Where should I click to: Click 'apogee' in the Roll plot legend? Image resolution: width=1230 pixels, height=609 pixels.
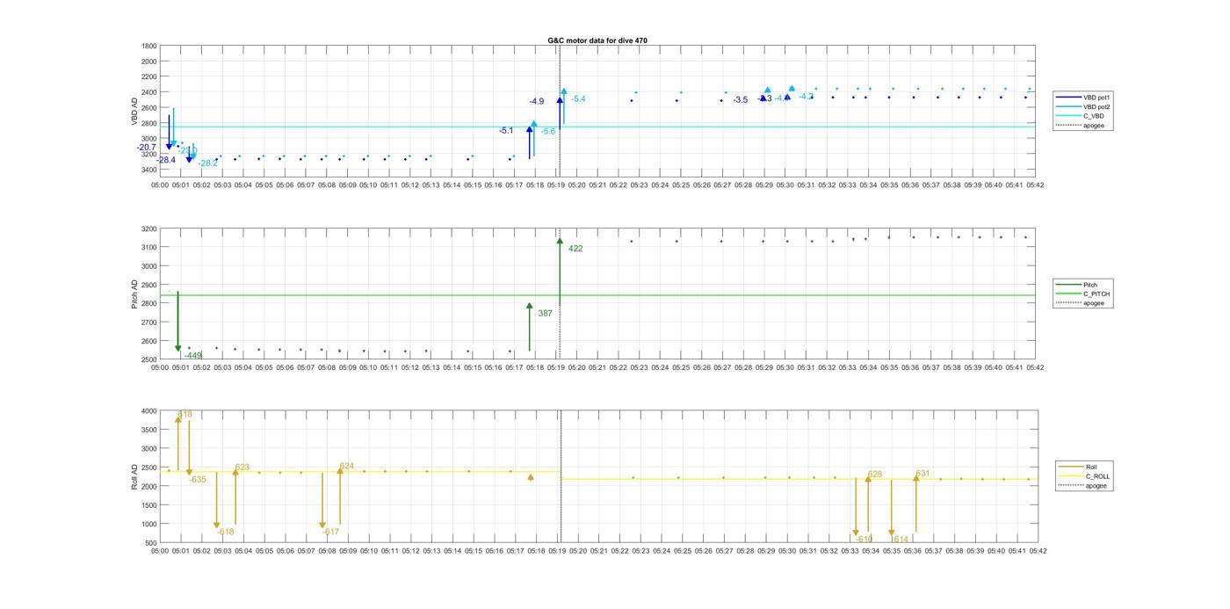pyautogui.click(x=1096, y=485)
